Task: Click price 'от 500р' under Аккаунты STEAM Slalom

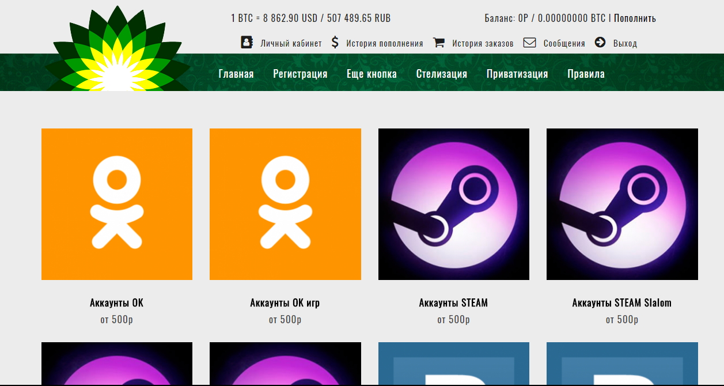Action: (x=622, y=319)
